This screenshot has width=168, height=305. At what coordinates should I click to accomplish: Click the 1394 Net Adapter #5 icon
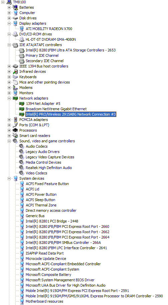pyautogui.click(x=22, y=104)
